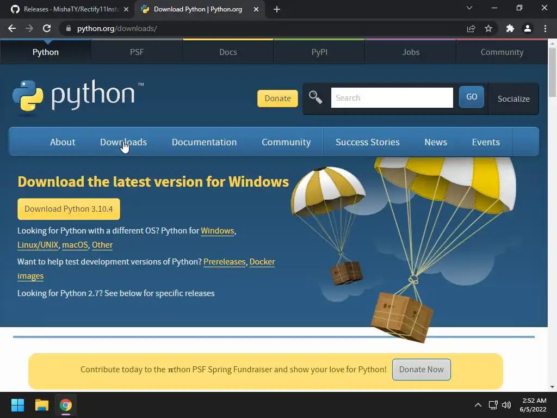The height and width of the screenshot is (418, 557).
Task: Select the Python top navigation tab
Action: pos(46,52)
